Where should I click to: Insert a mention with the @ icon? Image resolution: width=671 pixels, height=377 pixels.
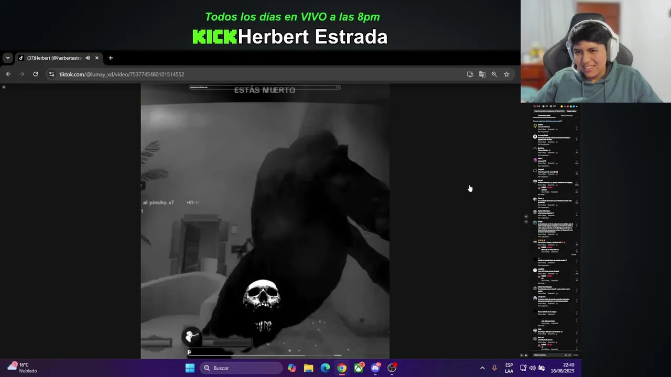coord(566,355)
